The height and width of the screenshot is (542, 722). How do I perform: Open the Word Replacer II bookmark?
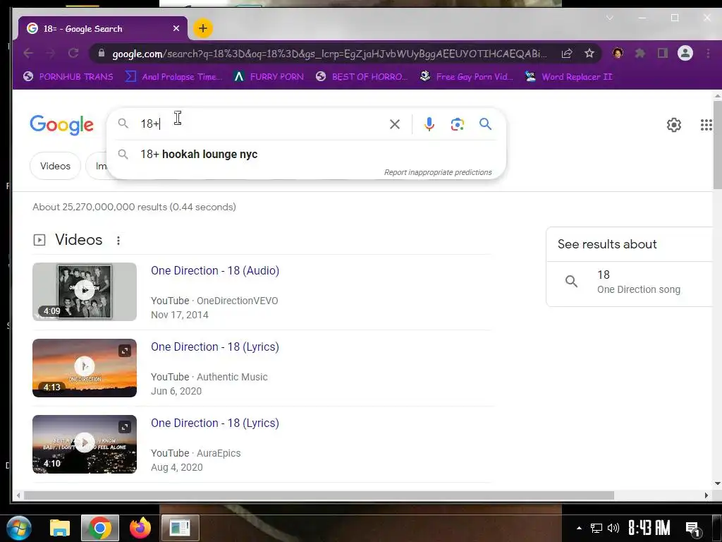pyautogui.click(x=569, y=77)
